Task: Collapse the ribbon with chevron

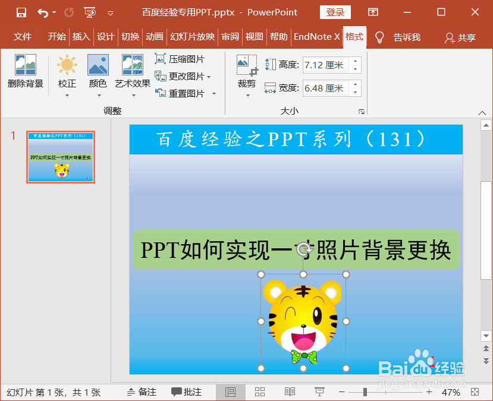Action: (482, 113)
